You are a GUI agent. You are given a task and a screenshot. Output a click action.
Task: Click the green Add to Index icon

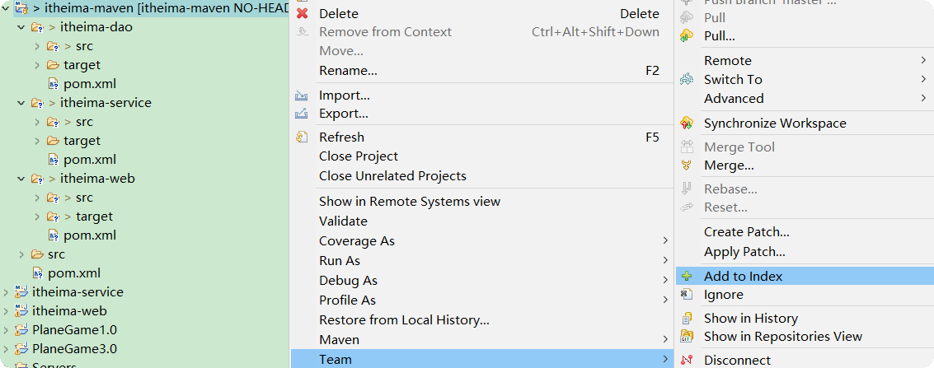point(687,277)
